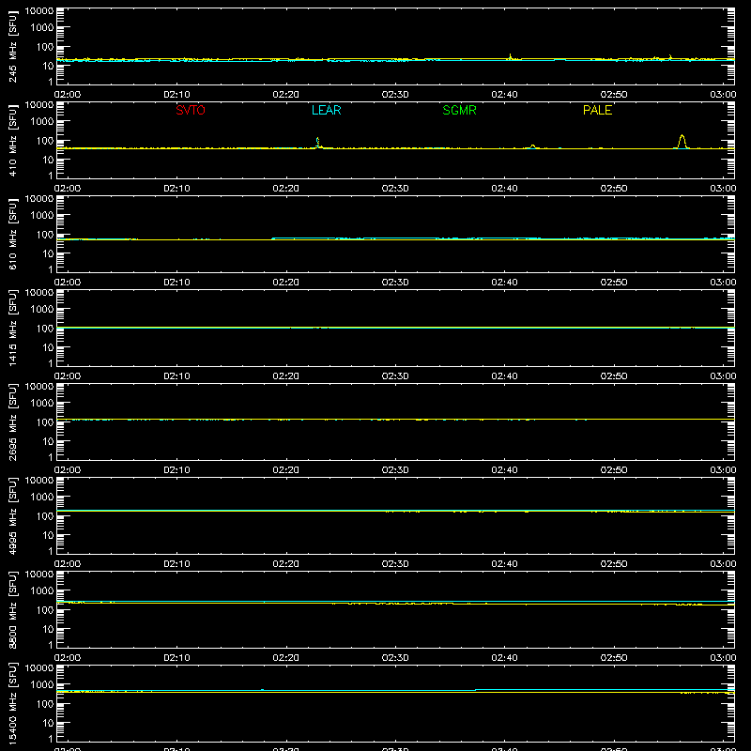Click the 2695 MHz [SFU] axis label
751x751 pixels.
(x=12, y=422)
